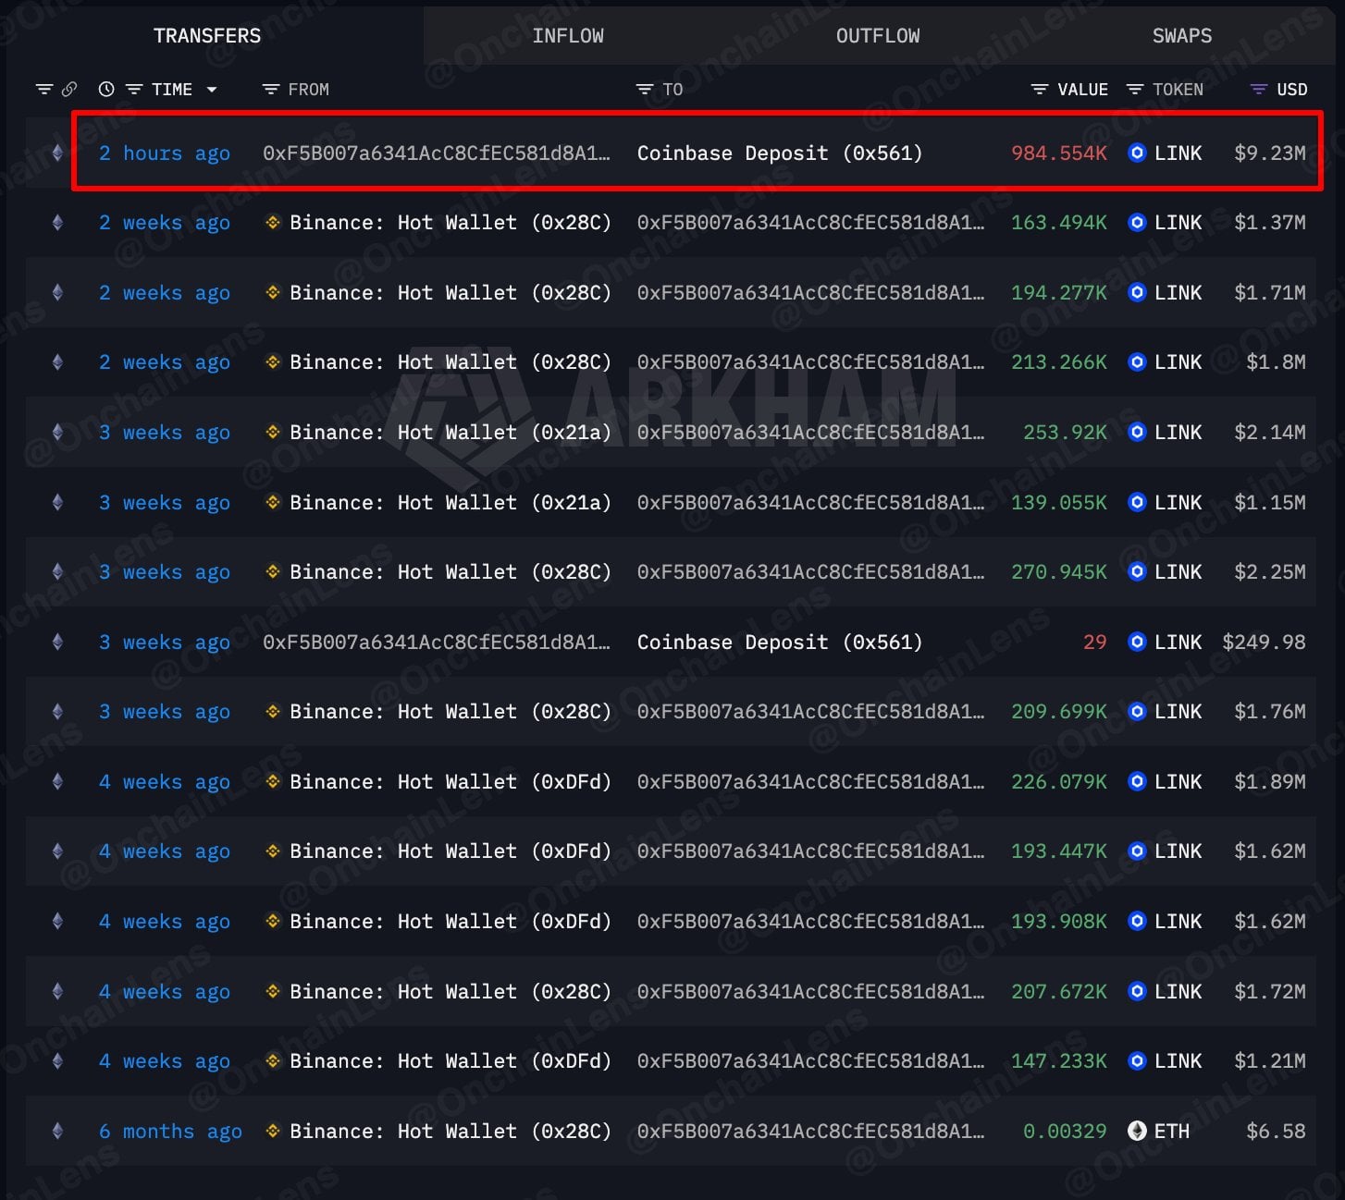Select the TRANSFERS tab
The image size is (1345, 1200).
(207, 35)
